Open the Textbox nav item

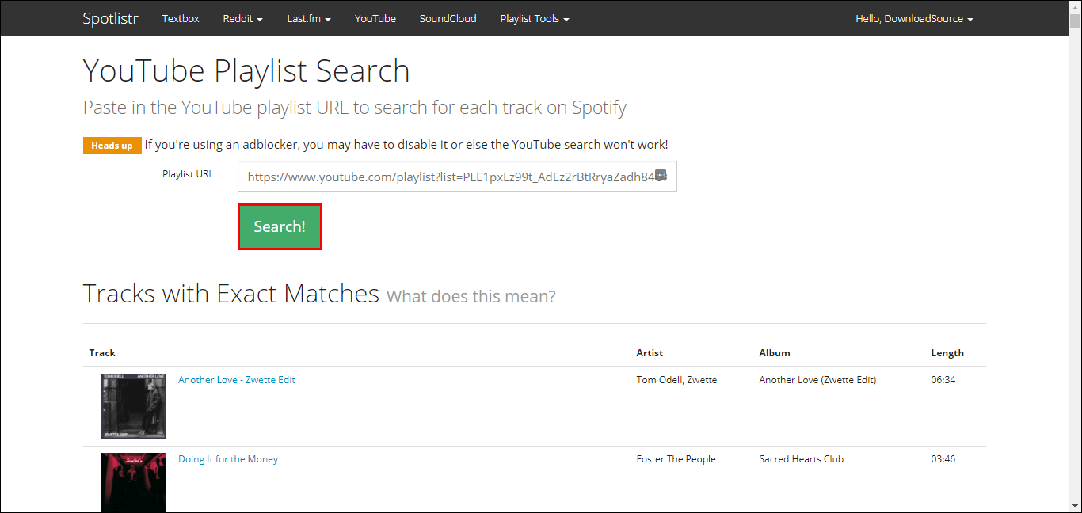pyautogui.click(x=181, y=18)
